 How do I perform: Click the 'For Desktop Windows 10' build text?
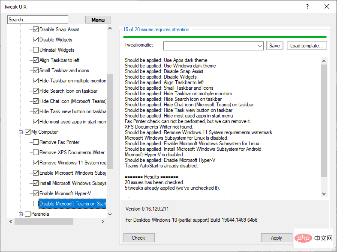pyautogui.click(x=191, y=220)
